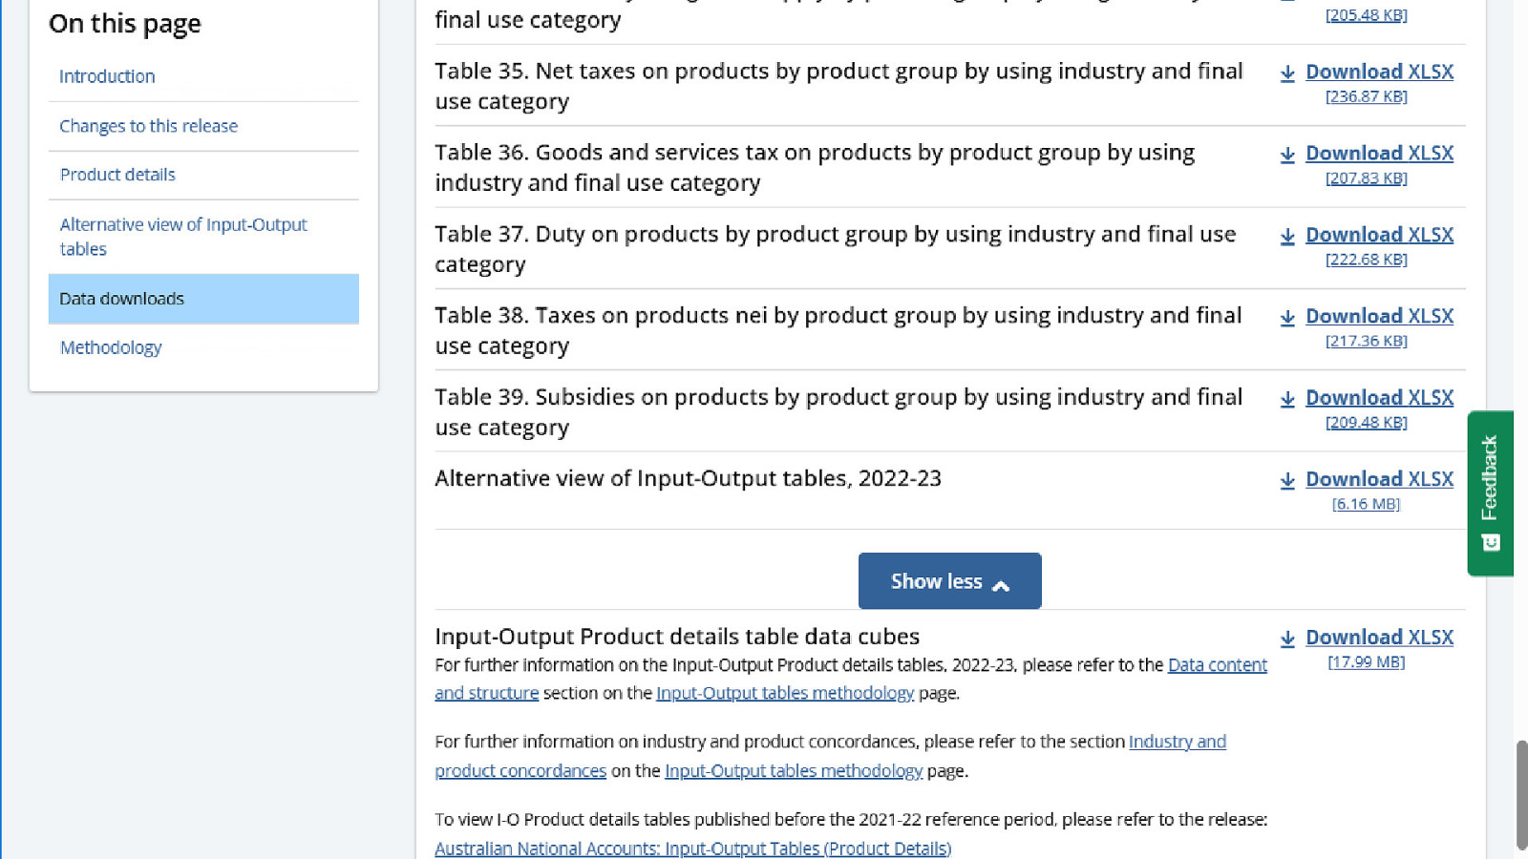This screenshot has width=1528, height=859.
Task: Click Download XLSX link for Table 37
Action: (x=1379, y=235)
